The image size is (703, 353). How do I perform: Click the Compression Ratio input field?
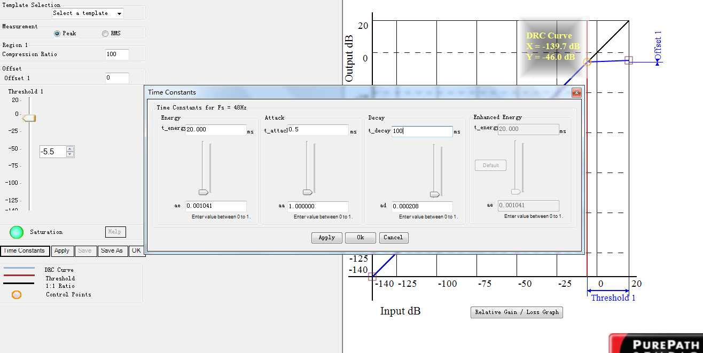118,54
